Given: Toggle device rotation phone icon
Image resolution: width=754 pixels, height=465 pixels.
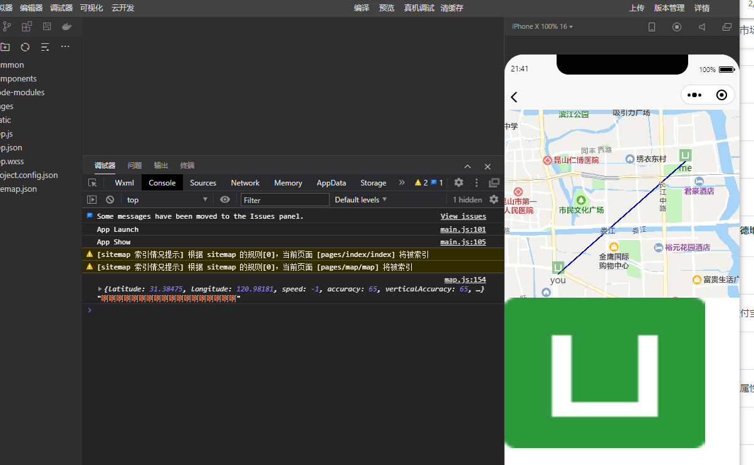Looking at the screenshot, I should [x=652, y=27].
